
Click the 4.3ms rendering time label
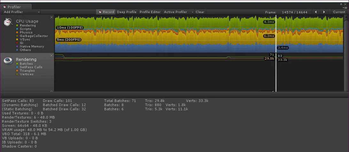click(x=269, y=22)
